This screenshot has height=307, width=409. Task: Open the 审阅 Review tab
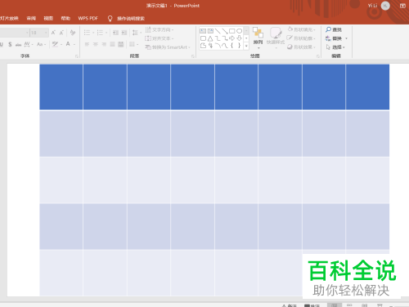click(x=31, y=18)
